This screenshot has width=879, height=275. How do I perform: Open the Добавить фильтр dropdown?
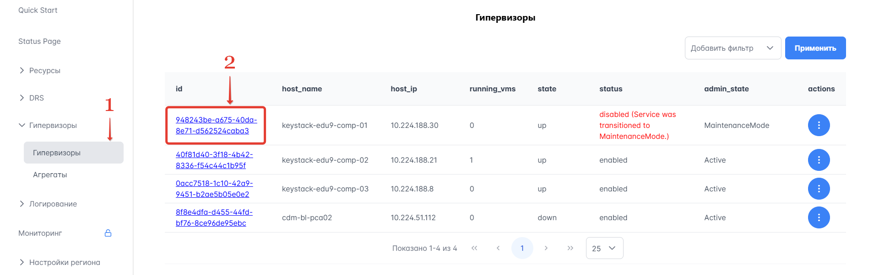tap(732, 48)
